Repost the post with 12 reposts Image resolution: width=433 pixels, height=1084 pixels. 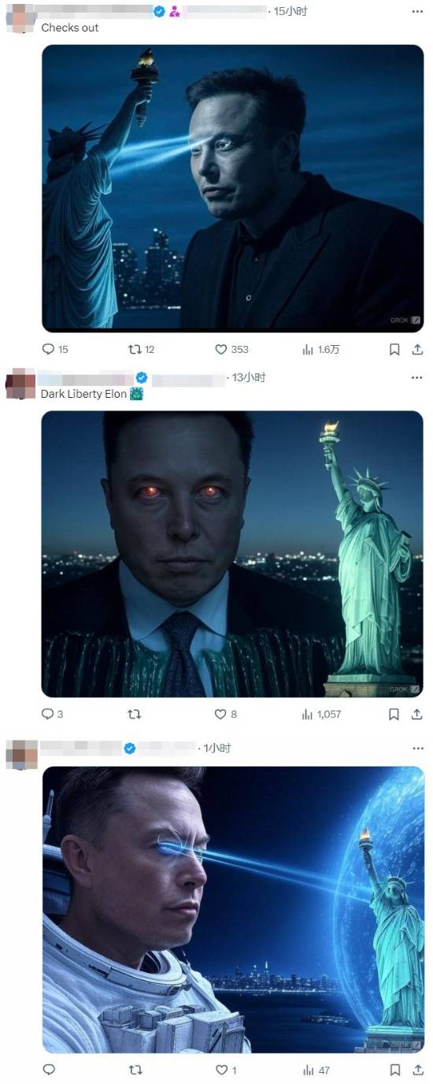coord(141,349)
